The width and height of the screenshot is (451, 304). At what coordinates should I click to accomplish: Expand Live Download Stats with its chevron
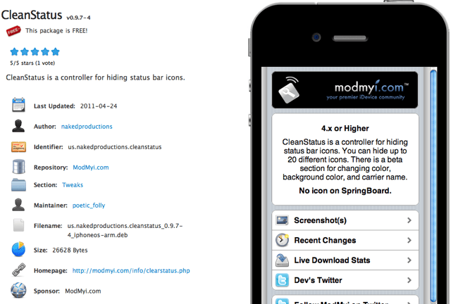(409, 260)
